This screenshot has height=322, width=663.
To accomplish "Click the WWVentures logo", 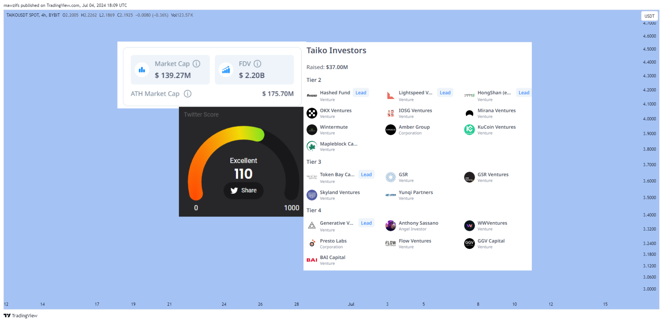I will pyautogui.click(x=469, y=226).
